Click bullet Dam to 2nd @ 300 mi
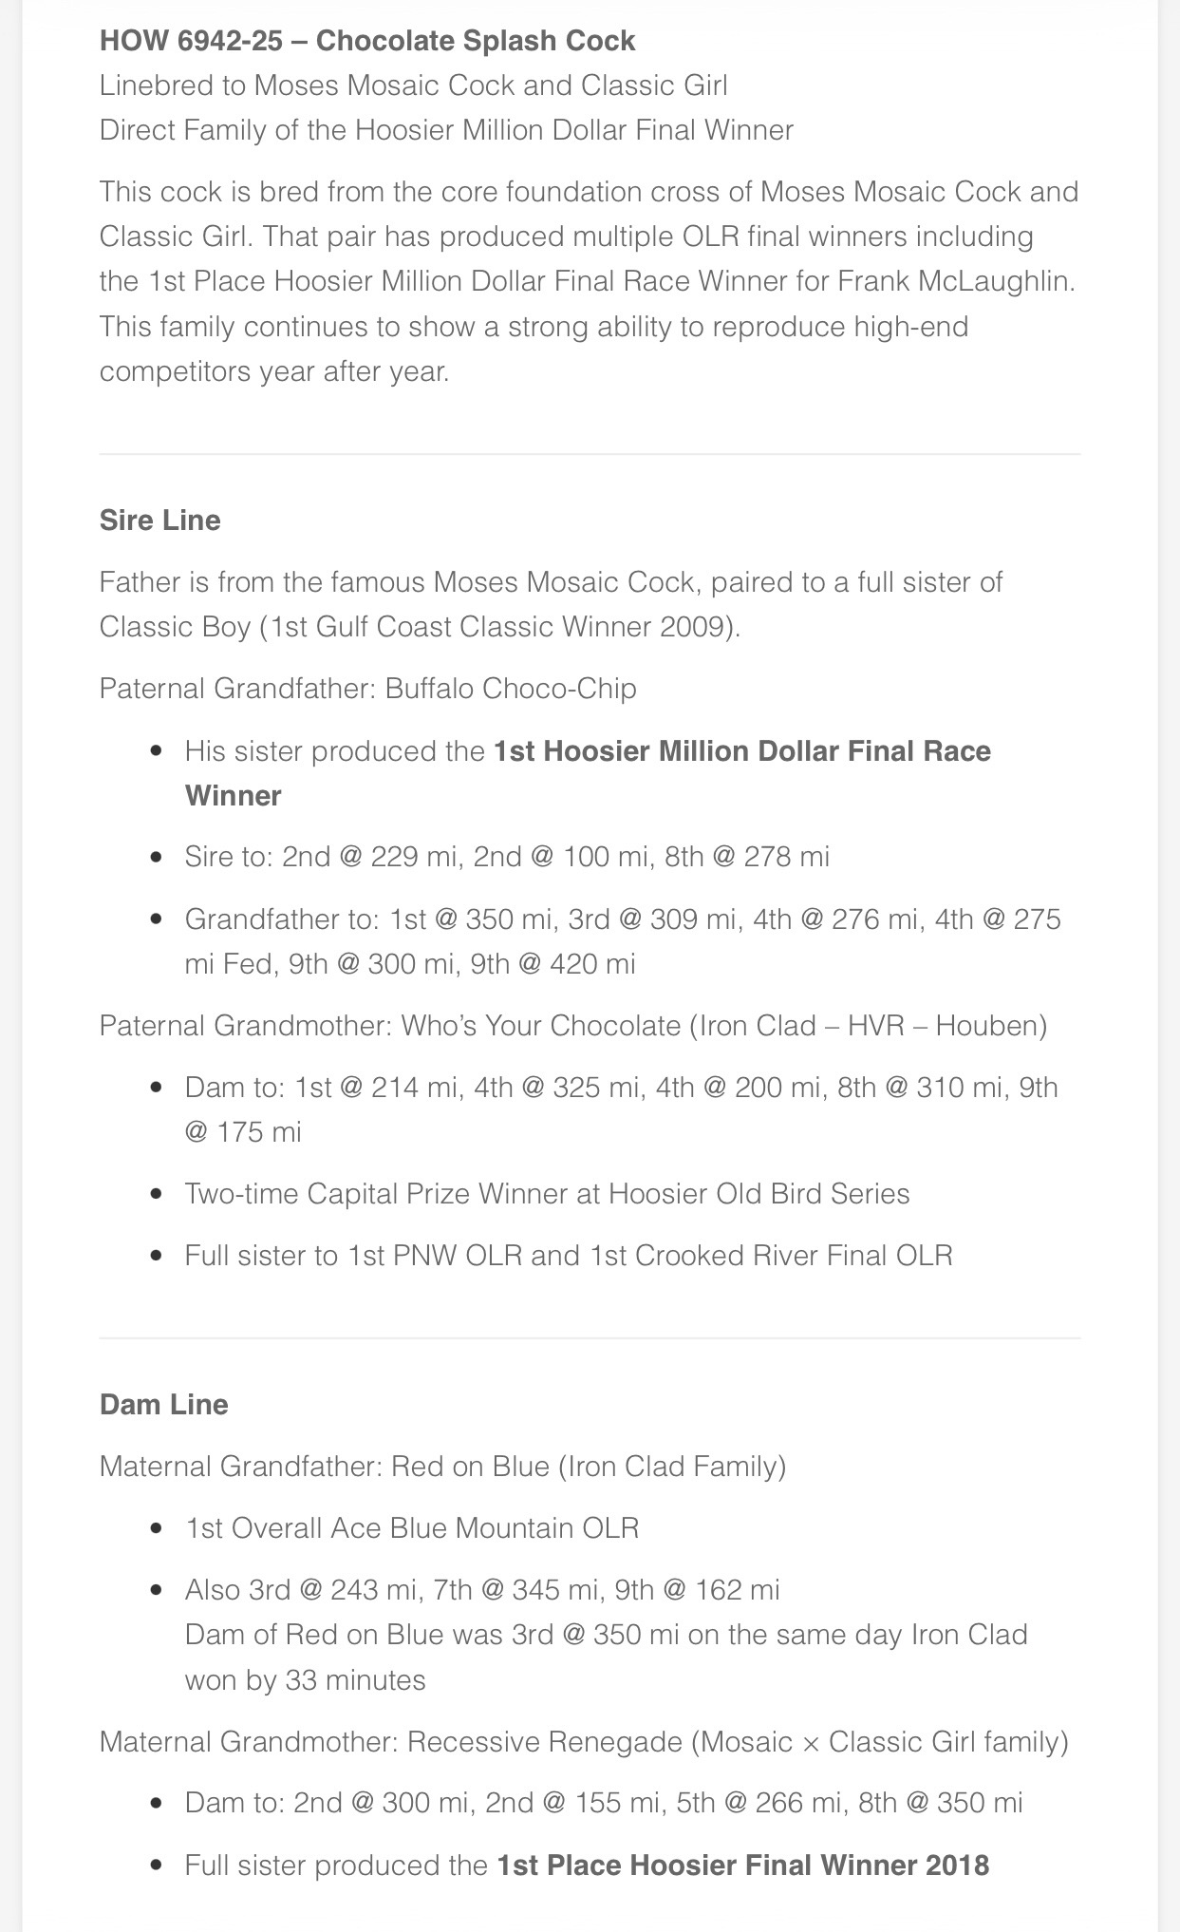Image resolution: width=1180 pixels, height=1932 pixels. tap(604, 1803)
